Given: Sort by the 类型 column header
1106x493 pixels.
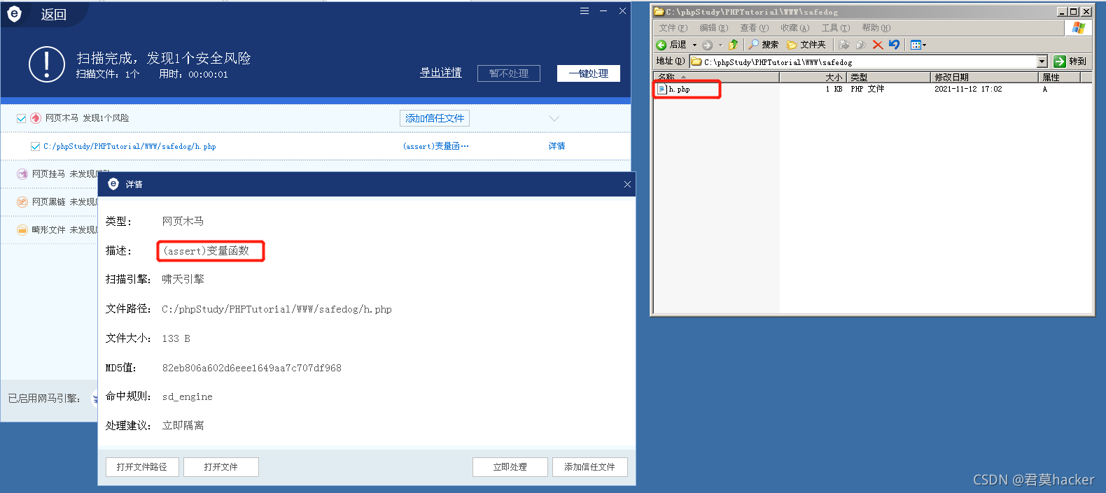Looking at the screenshot, I should (889, 77).
